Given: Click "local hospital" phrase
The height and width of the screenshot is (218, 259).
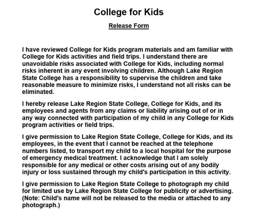Looking at the screenshot, I should coord(164,151).
